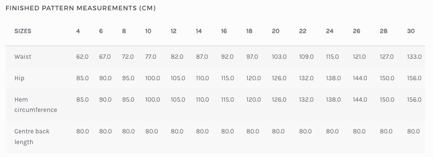Screen dimensions: 433x157
Task: Select the size 4 column header
Action: [78, 31]
